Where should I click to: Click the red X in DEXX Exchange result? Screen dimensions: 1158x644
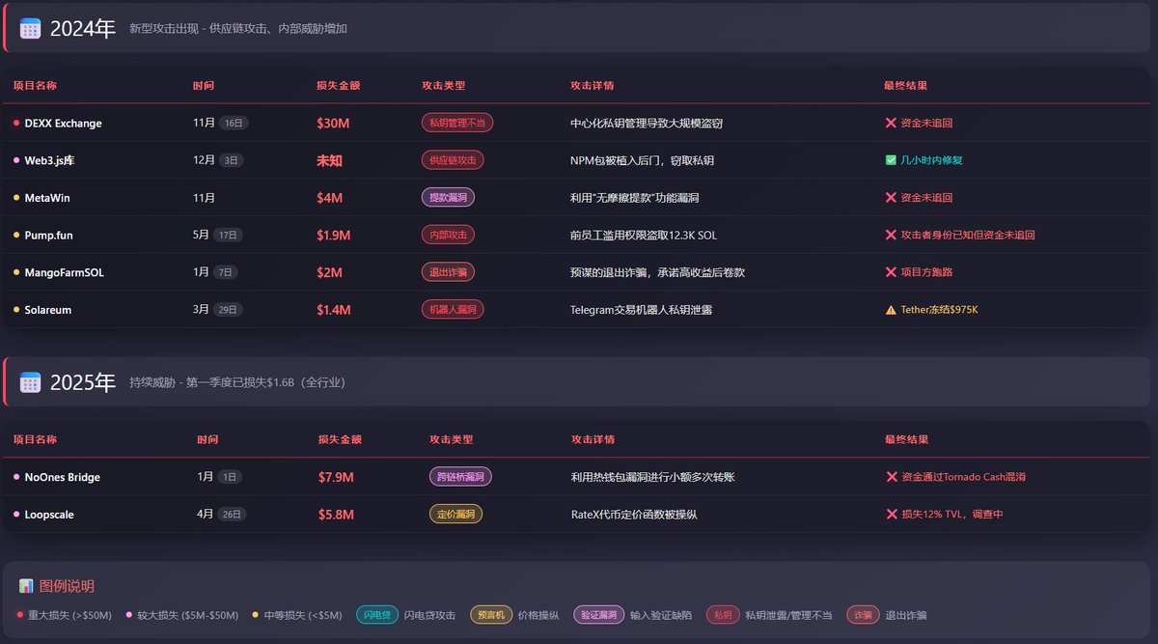(x=891, y=123)
